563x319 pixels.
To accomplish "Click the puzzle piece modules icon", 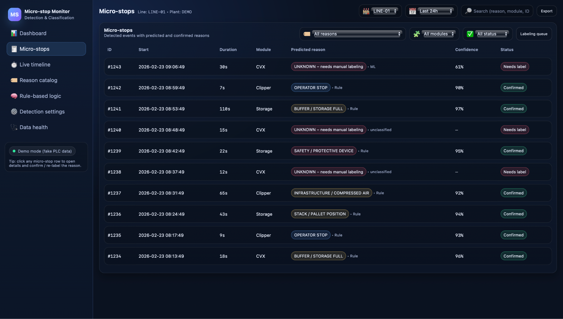I will (x=416, y=34).
